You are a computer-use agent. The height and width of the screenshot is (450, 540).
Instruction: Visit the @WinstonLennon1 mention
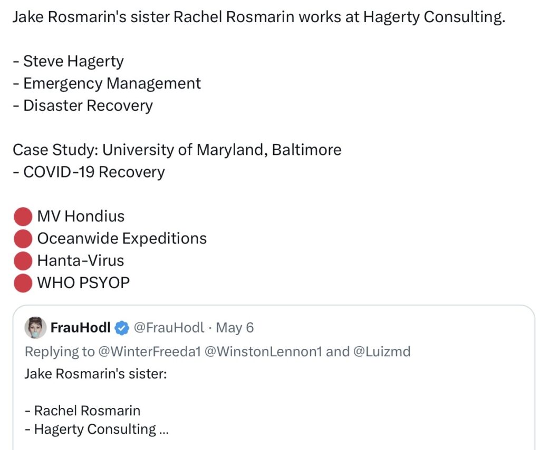point(263,351)
